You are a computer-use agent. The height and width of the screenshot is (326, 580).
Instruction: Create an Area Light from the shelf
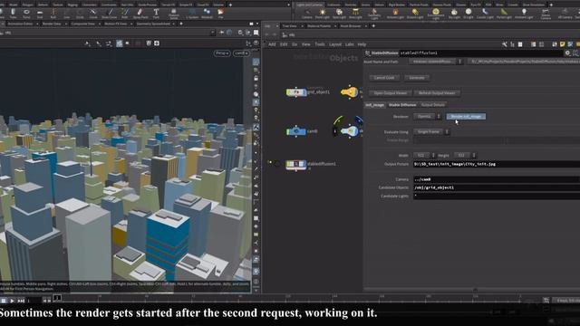[355, 14]
